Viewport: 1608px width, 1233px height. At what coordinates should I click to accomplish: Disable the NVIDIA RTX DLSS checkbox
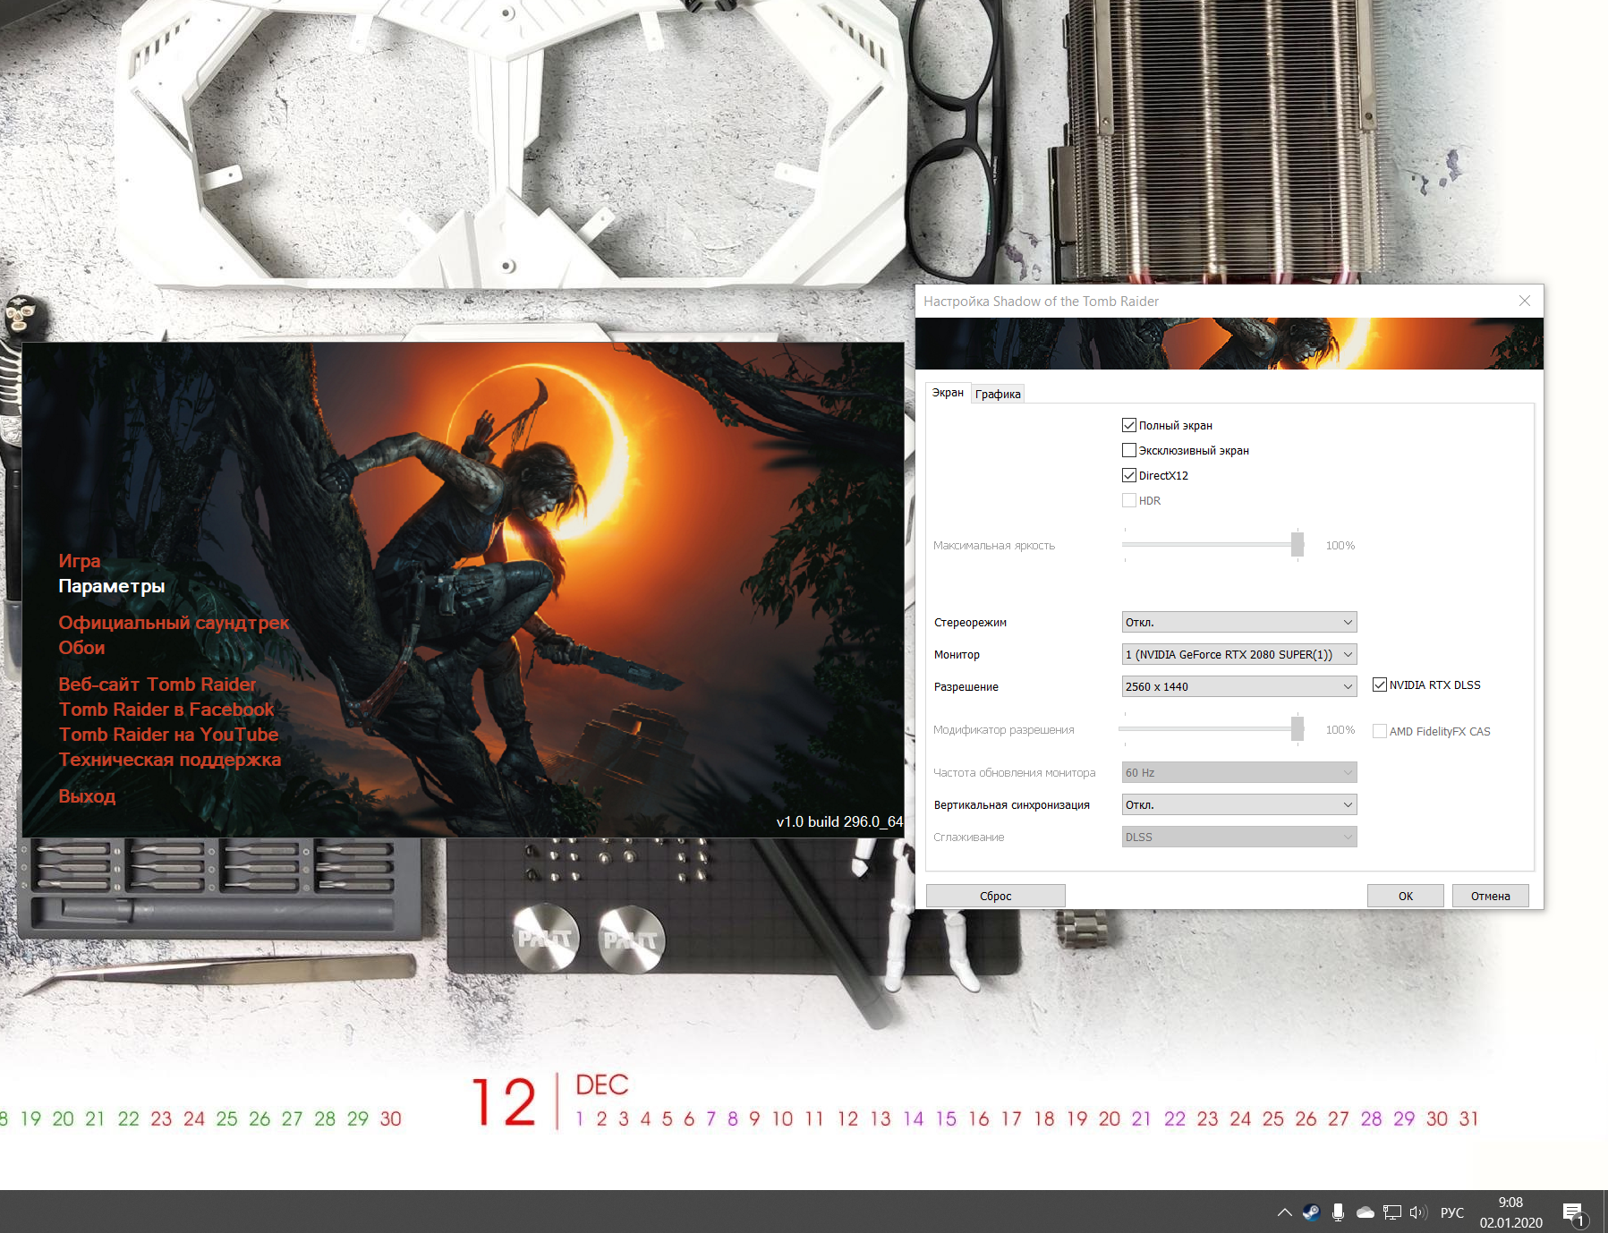[x=1380, y=685]
